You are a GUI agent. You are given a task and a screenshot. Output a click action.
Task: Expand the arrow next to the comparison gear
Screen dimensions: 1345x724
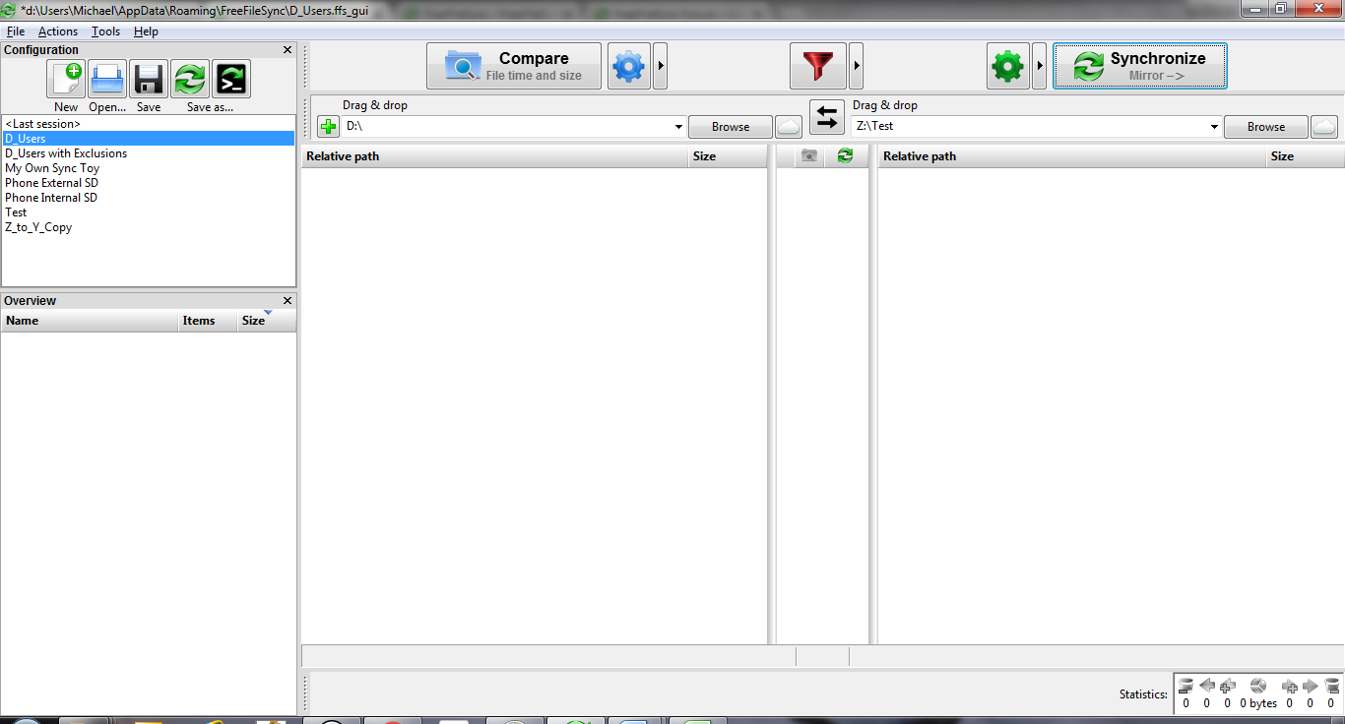[x=661, y=67]
